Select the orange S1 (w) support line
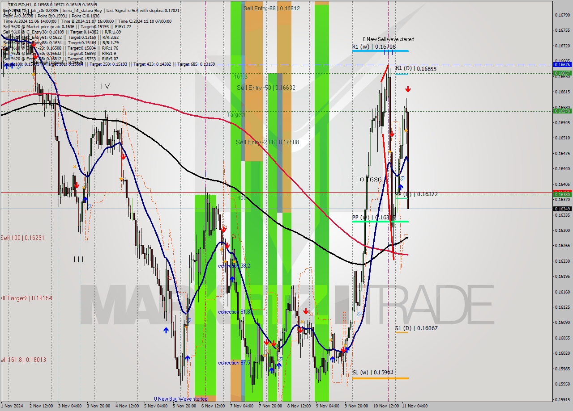Image resolution: width=573 pixels, height=411 pixels. tap(380, 378)
